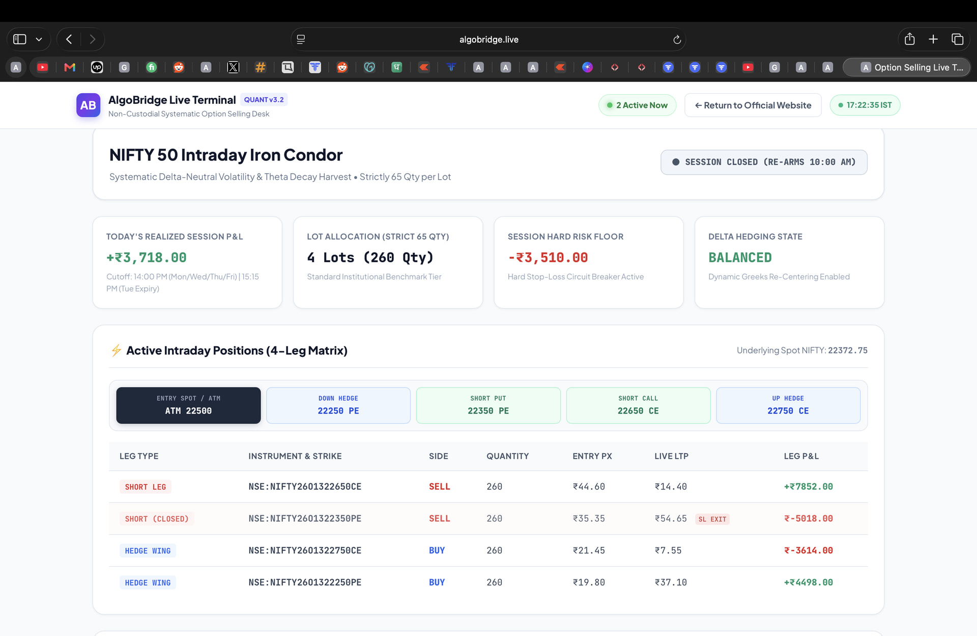Click the 17:22:35 IST clock pill
Screen dimensions: 977x636
pos(865,105)
